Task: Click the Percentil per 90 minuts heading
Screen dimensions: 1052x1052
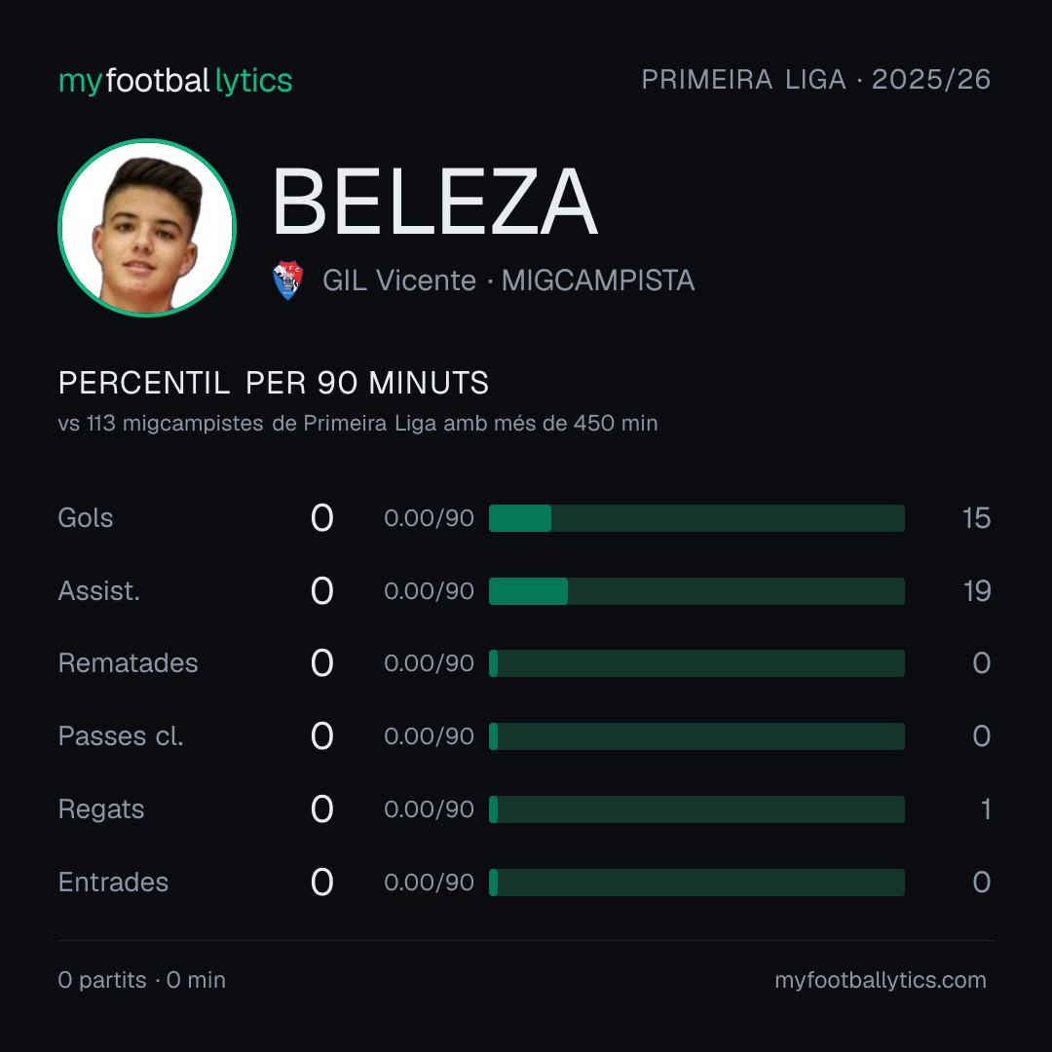Action: tap(274, 383)
